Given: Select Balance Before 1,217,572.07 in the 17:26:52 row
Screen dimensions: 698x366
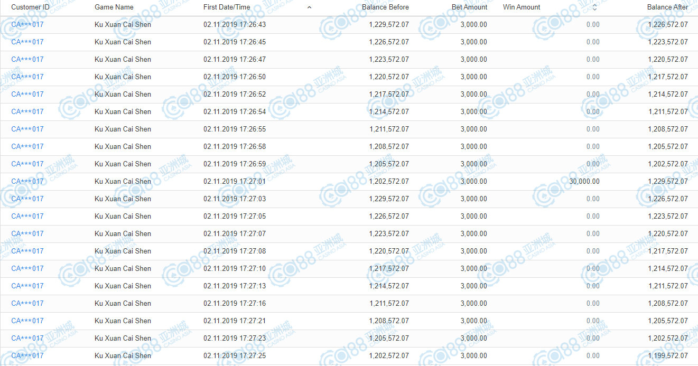Looking at the screenshot, I should [x=389, y=94].
